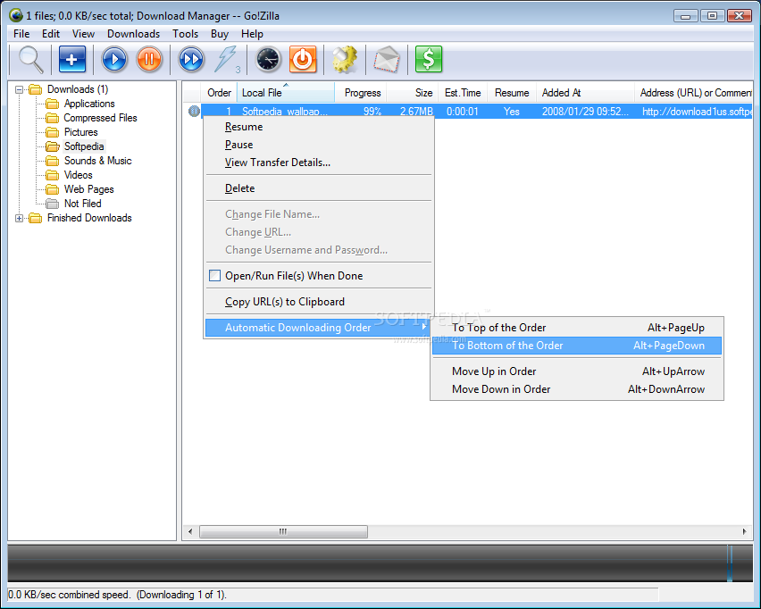This screenshot has height=609, width=761.
Task: Click the blue play resume download icon
Action: point(114,59)
